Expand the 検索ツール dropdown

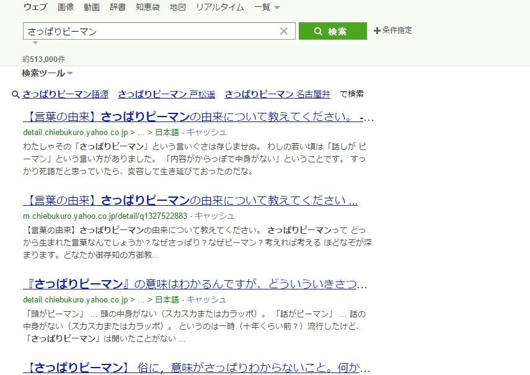(47, 73)
